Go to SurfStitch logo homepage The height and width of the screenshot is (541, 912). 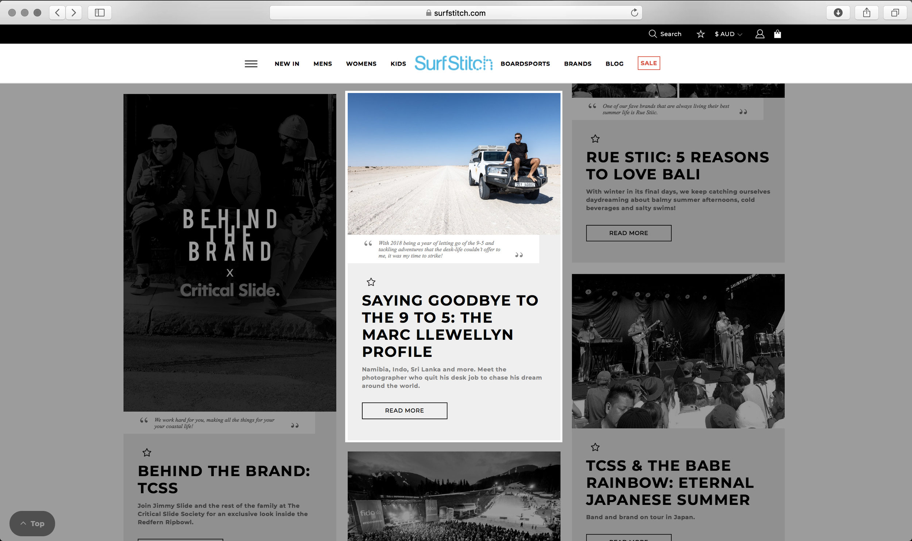(453, 63)
